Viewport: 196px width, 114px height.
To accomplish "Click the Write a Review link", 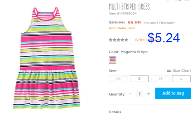I will tap(148, 40).
